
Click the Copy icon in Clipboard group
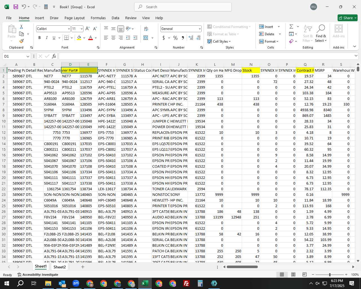[x=21, y=34]
